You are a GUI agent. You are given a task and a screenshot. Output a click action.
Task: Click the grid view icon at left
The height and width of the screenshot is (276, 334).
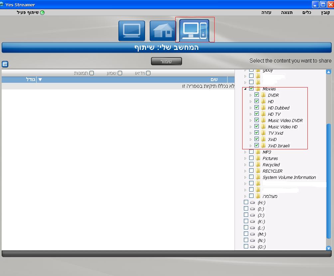[5, 64]
